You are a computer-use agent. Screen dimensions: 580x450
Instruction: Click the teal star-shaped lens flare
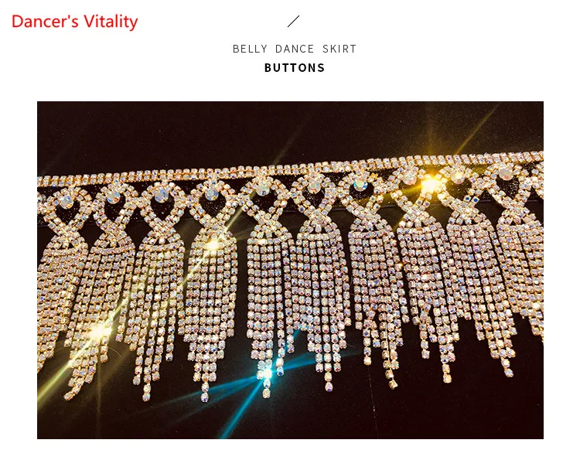(267, 373)
